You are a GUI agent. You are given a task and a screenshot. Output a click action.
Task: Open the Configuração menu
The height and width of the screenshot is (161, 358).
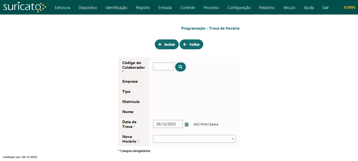coord(239,8)
